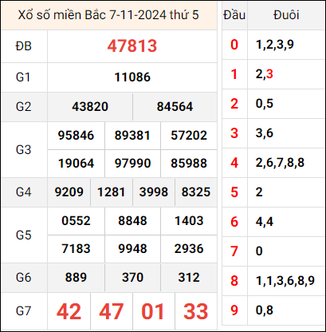This screenshot has height=332, width=326.
Task: Select the G1 prize number 11086
Action: [x=132, y=77]
